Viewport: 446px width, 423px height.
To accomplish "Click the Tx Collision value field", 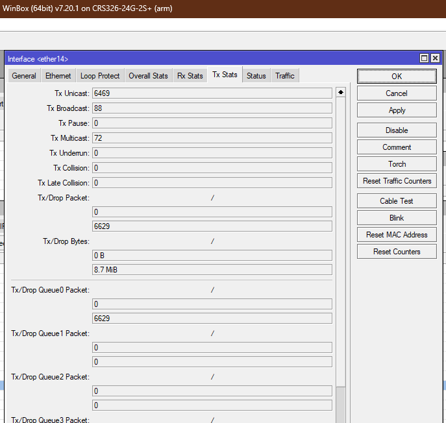I will (212, 168).
